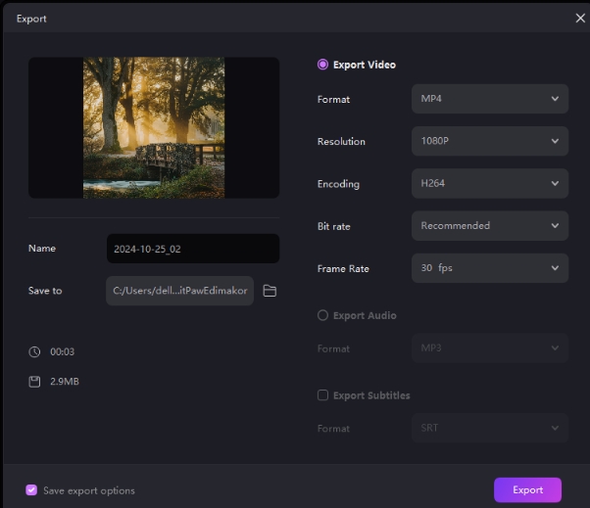Click the Save to path field
590x508 pixels.
coord(179,291)
